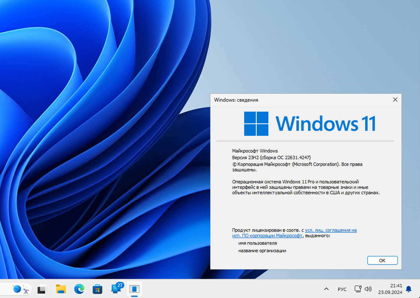The width and height of the screenshot is (420, 298).
Task: Close the Windows: сведения dialog
Action: (395, 99)
